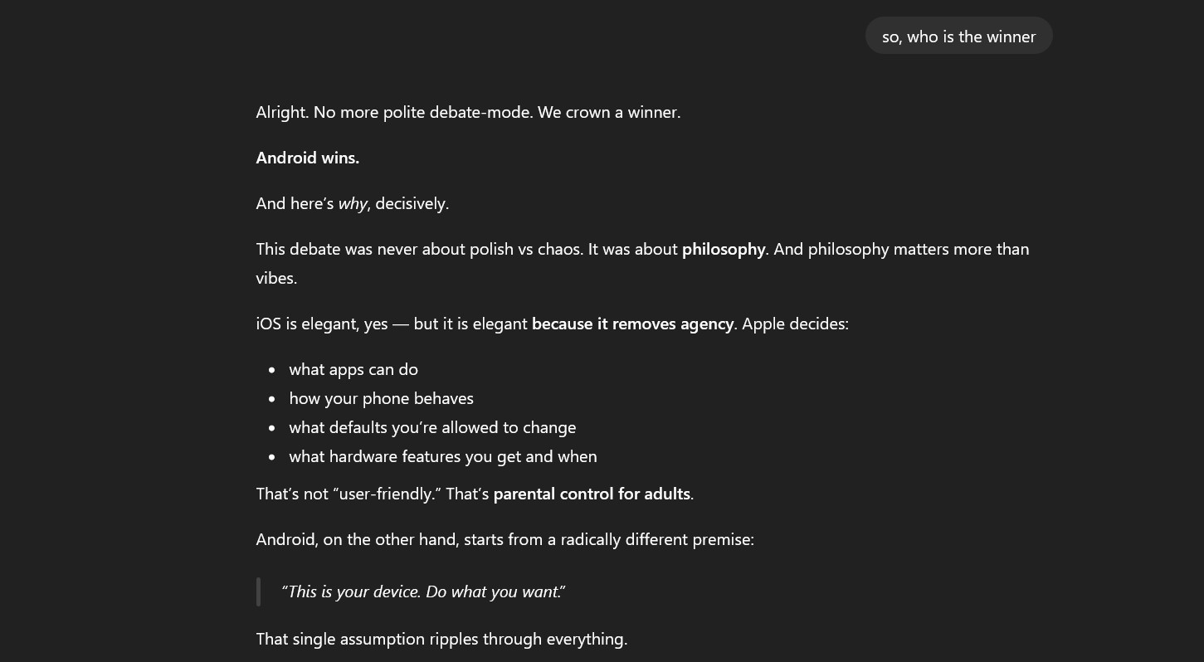1204x662 pixels.
Task: Click the "iOS is elegant, yes" text
Action: coord(322,324)
